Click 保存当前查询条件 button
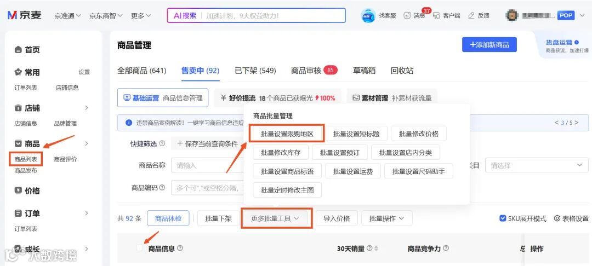This screenshot has height=266, width=592. point(207,143)
